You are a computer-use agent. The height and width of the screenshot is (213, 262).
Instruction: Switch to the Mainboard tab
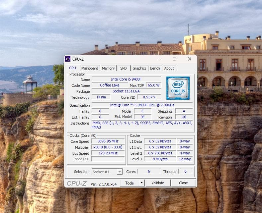[90, 68]
